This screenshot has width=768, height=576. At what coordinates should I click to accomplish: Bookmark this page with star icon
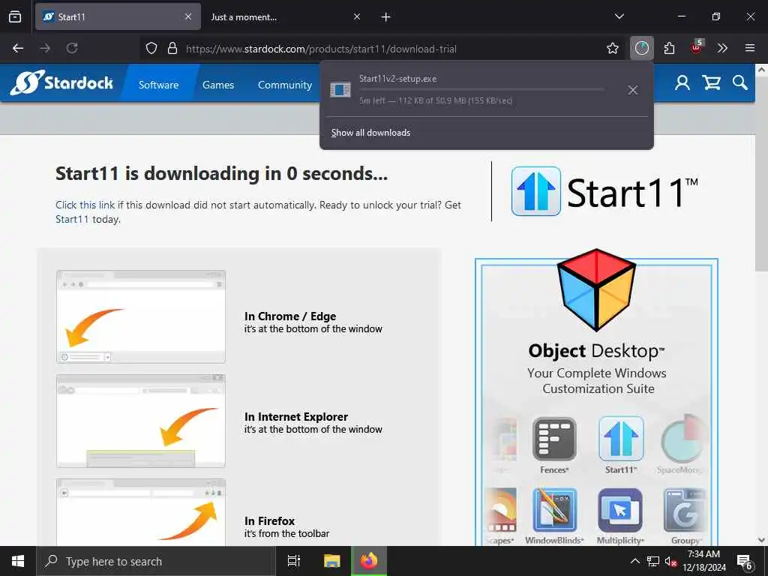pos(612,48)
